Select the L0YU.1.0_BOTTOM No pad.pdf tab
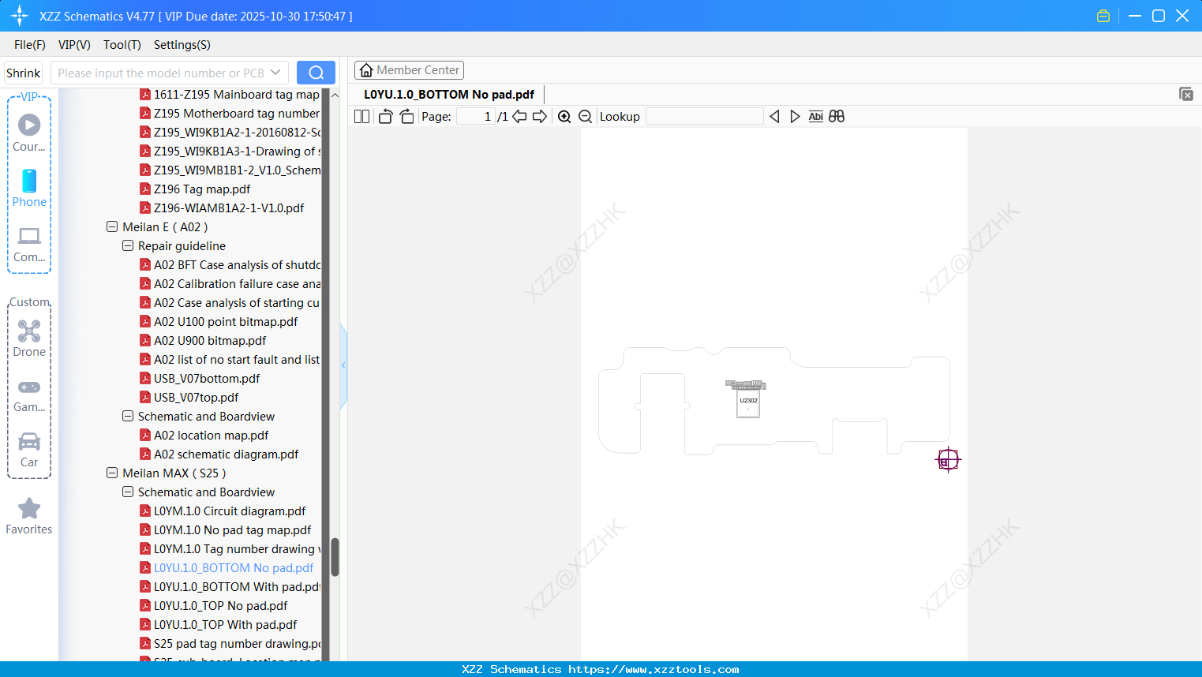The width and height of the screenshot is (1202, 677). tap(447, 94)
